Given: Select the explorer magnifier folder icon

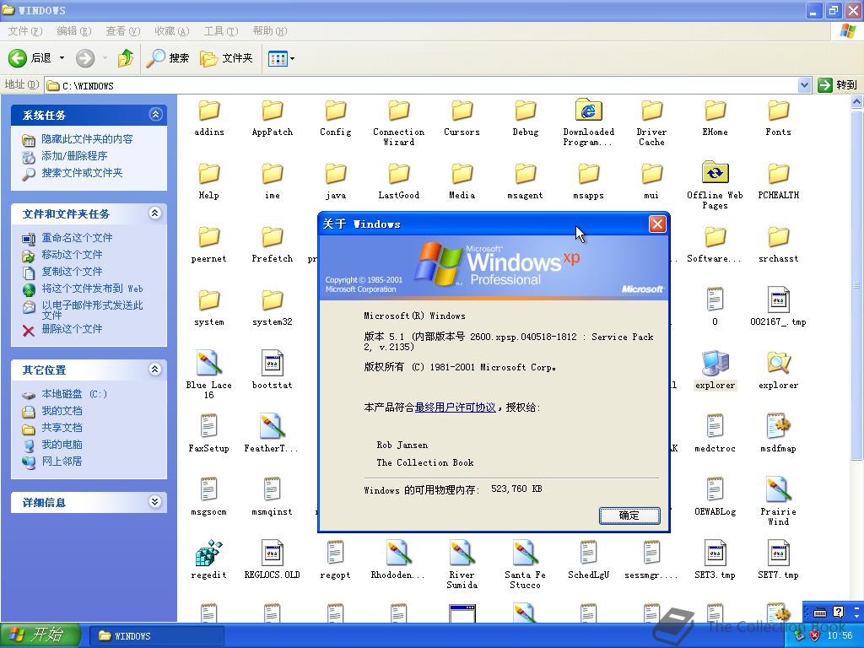Looking at the screenshot, I should [x=778, y=363].
